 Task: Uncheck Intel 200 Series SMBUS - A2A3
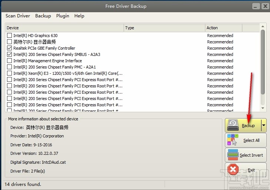coord(9,54)
